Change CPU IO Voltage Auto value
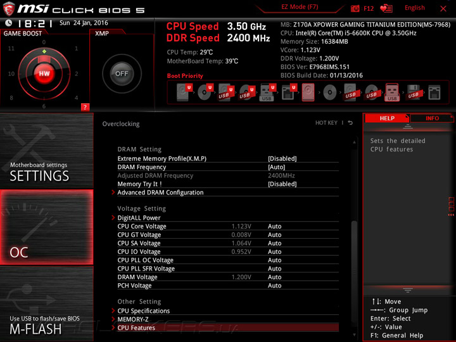The image size is (456, 342). (274, 251)
